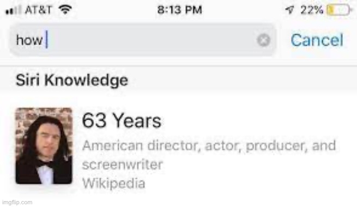Open the "63 Years" result title
This screenshot has width=357, height=207.
(122, 121)
